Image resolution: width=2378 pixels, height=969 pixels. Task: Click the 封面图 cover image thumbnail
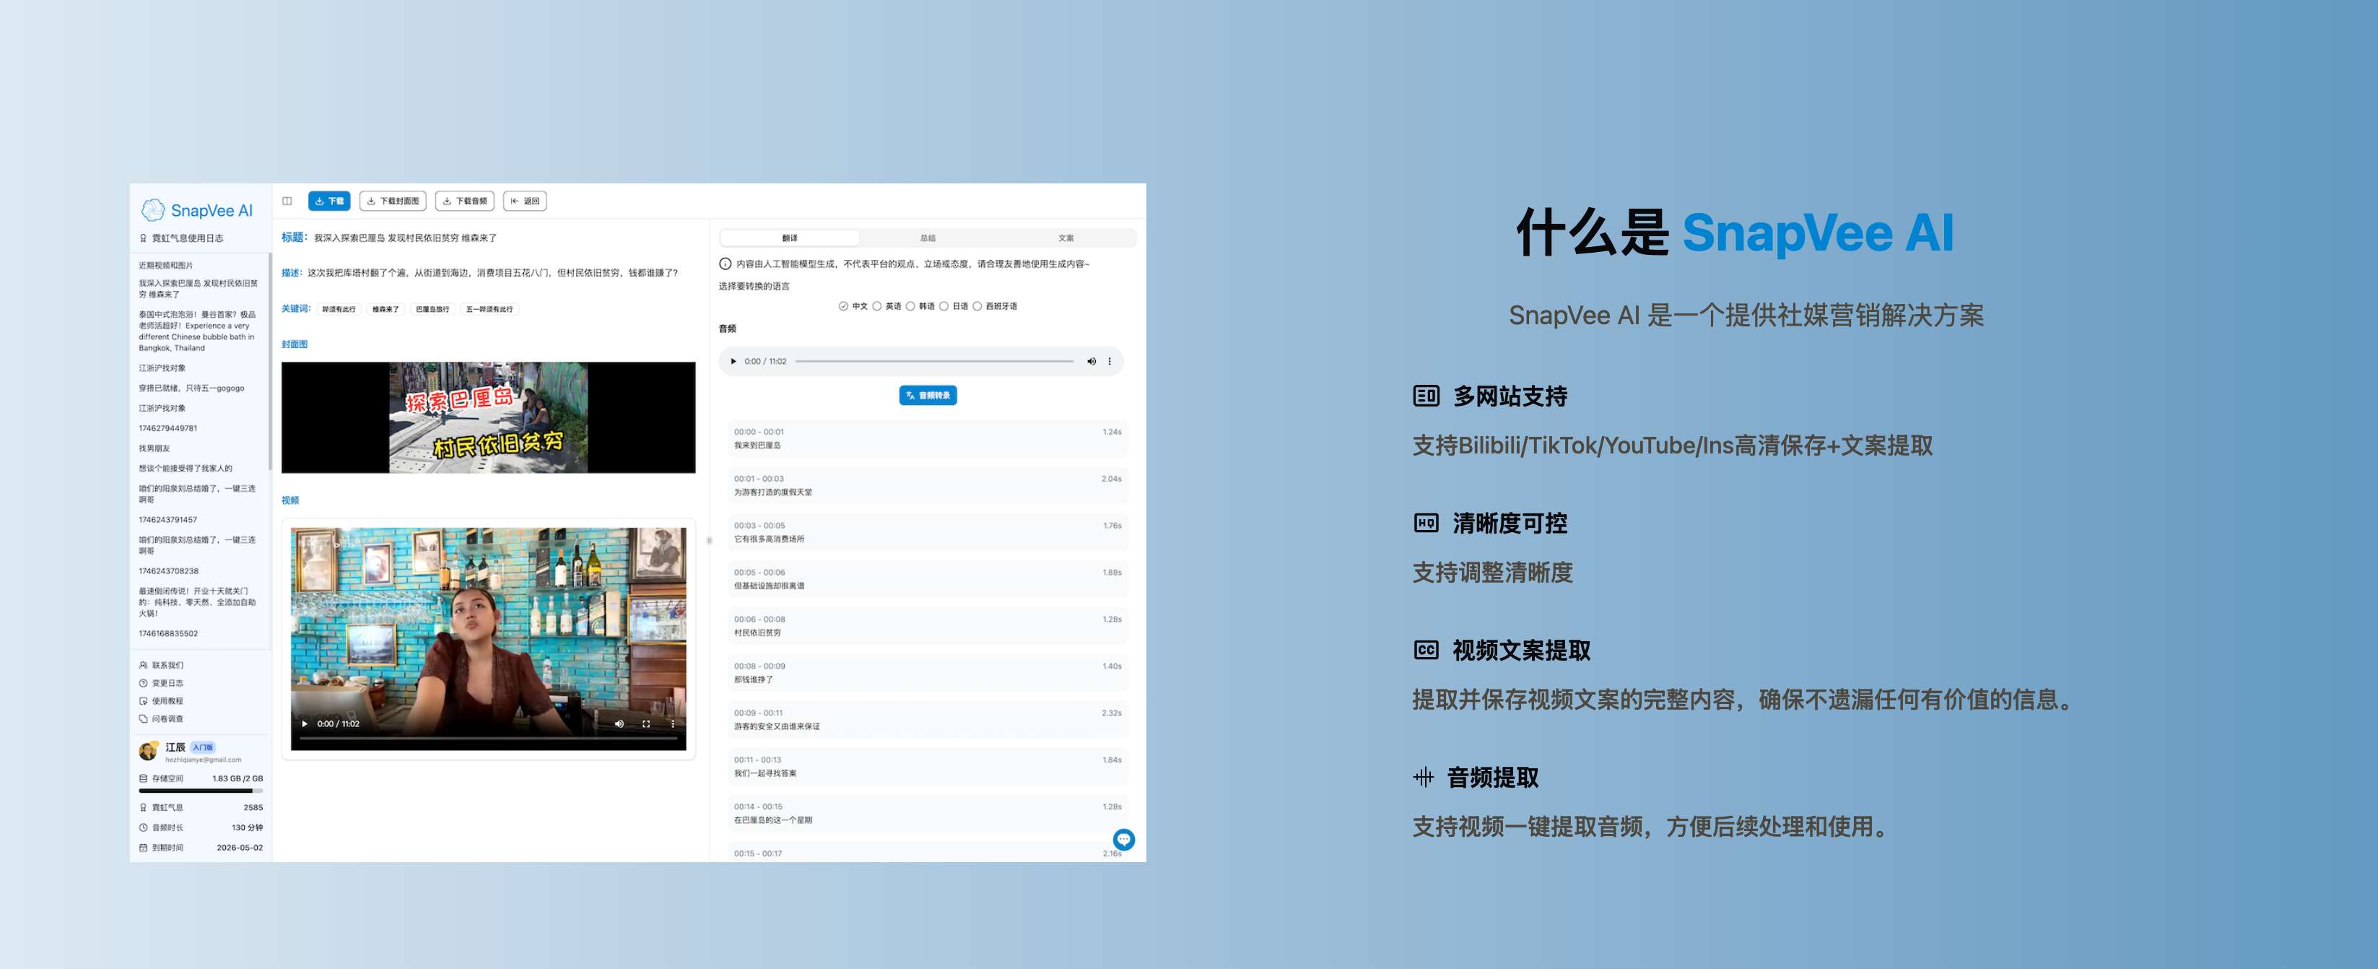pos(488,417)
